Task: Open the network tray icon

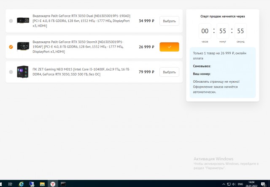Action: [x=229, y=184]
